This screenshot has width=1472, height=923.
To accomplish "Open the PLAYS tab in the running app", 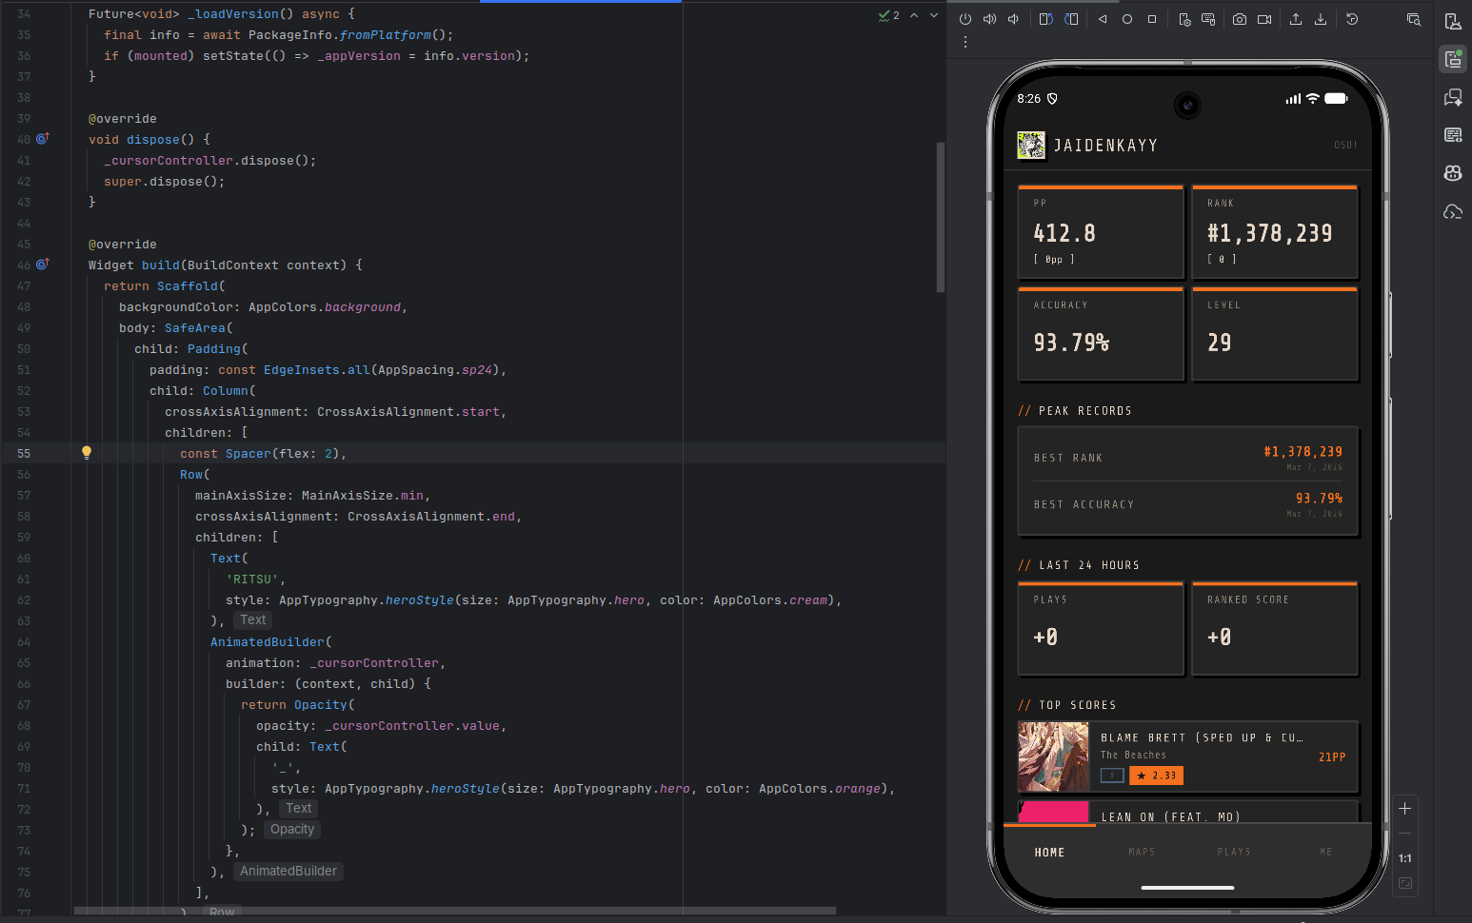I will 1233,852.
